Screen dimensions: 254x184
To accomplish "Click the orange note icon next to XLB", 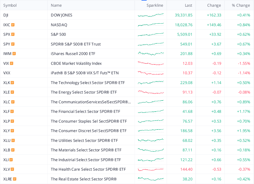I will 13,150.
